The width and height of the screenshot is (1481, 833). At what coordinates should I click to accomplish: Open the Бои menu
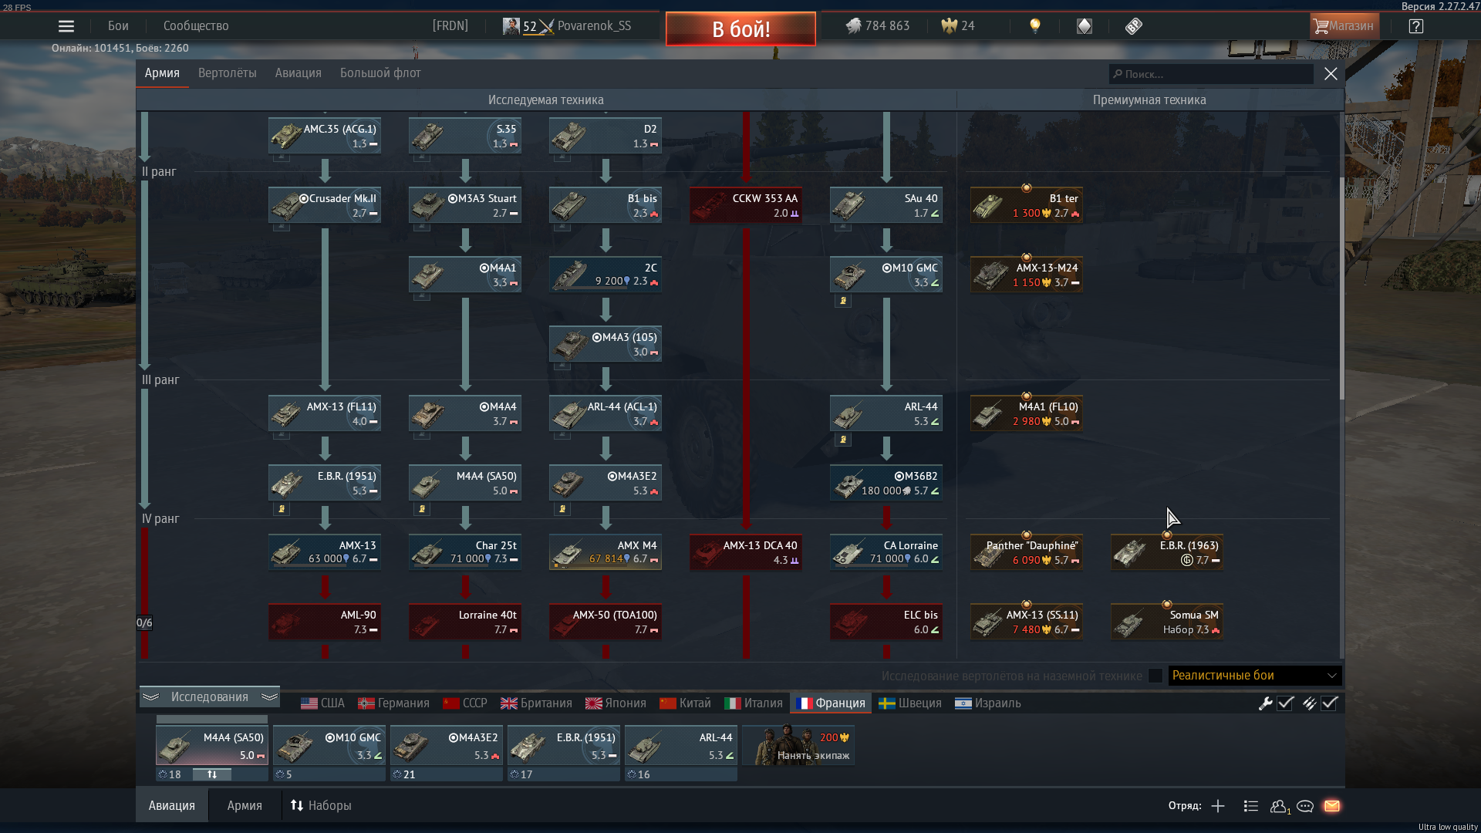(x=118, y=26)
